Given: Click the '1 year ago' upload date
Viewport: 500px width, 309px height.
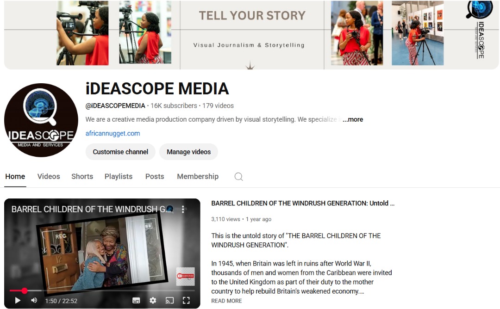Looking at the screenshot, I should tap(259, 219).
